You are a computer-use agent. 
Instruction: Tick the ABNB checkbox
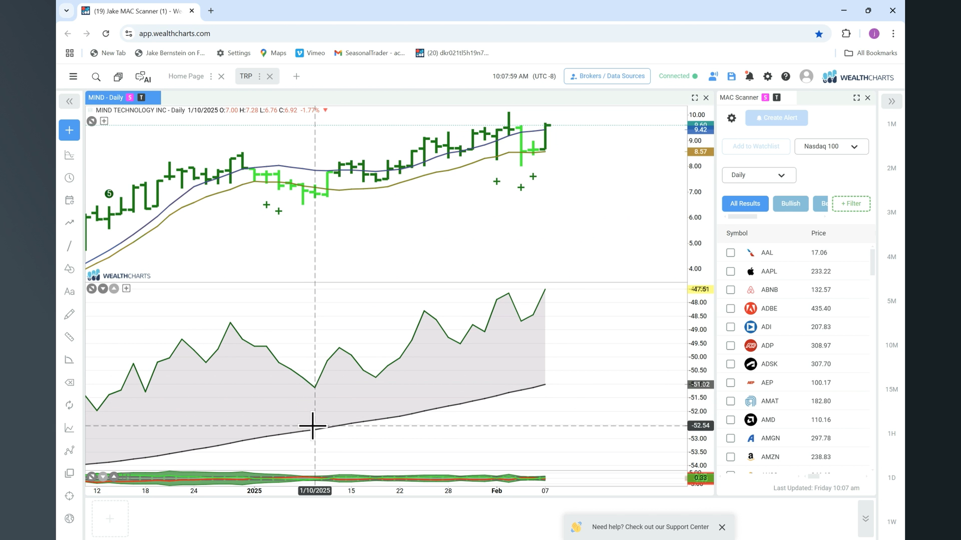(730, 290)
